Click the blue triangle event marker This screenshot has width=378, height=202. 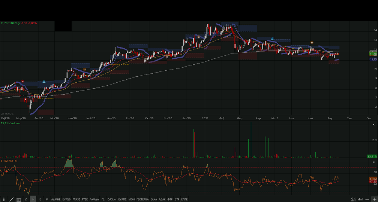point(272,39)
